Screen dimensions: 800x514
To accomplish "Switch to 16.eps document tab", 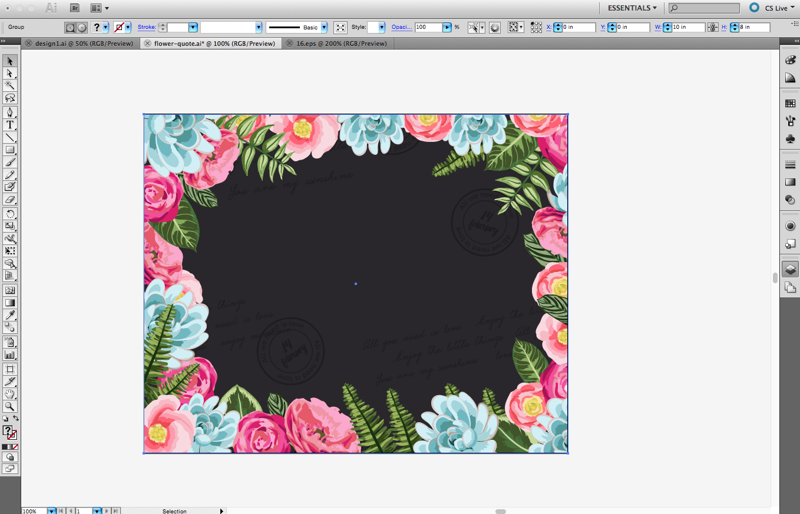I will tap(342, 44).
